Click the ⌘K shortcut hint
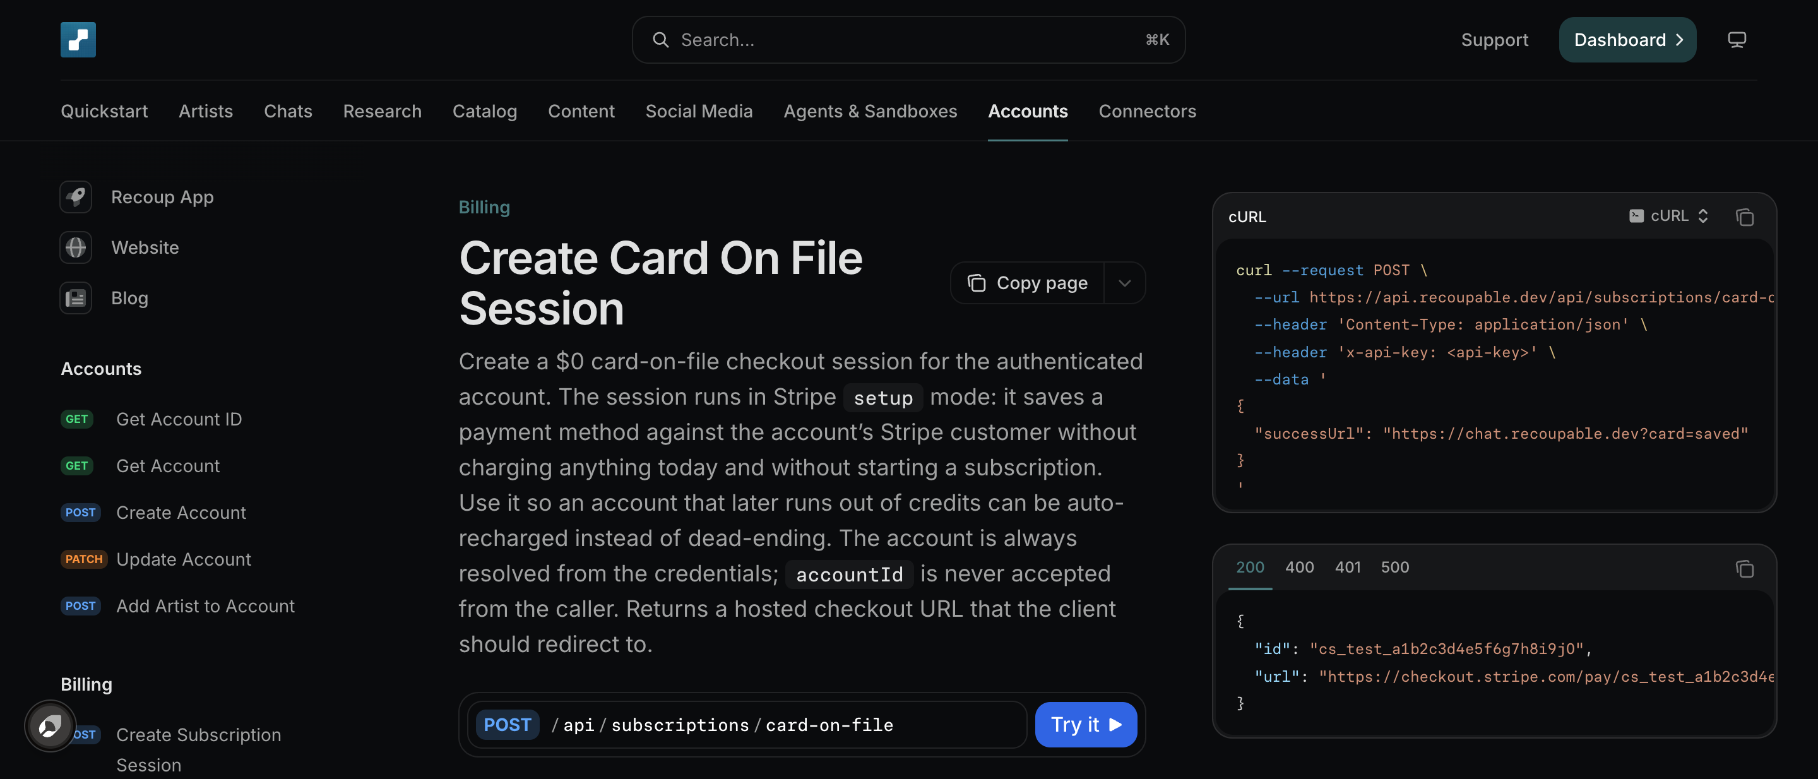The width and height of the screenshot is (1818, 779). tap(1156, 40)
